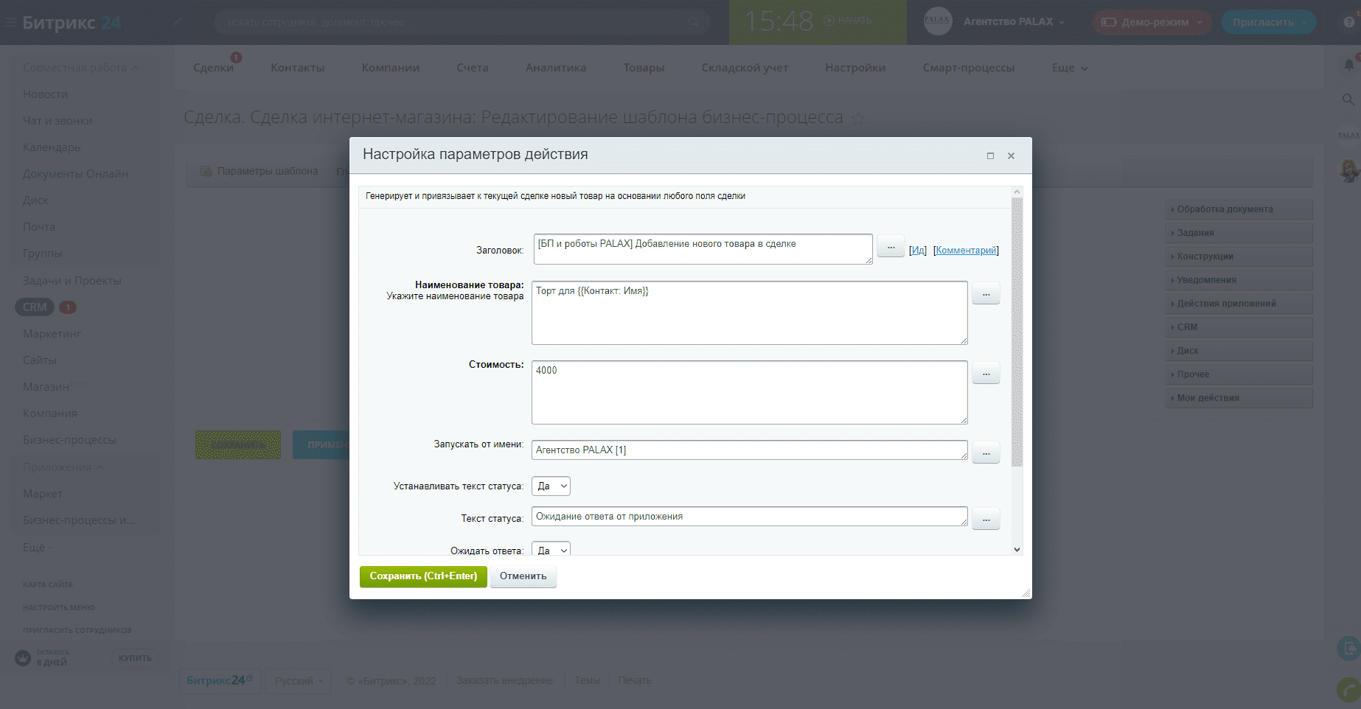Open Сделки tab in CRM menu
The height and width of the screenshot is (709, 1361).
tap(213, 68)
